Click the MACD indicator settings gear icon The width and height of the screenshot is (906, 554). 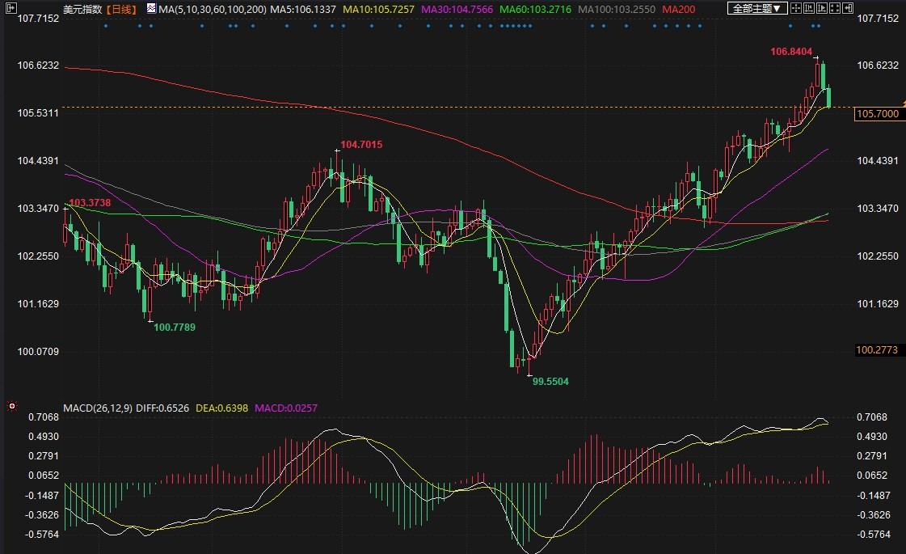(x=11, y=405)
